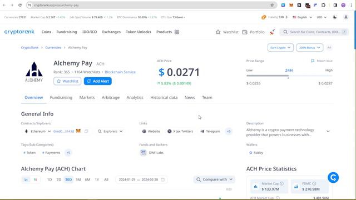Open the chat support bubble
356x200 pixels.
click(x=333, y=178)
